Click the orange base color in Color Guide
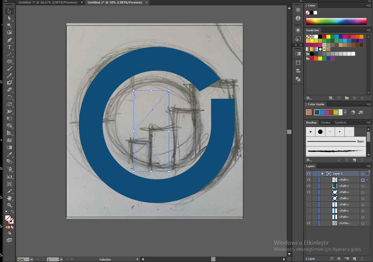Viewport: 373px width, 262px height. point(309,112)
